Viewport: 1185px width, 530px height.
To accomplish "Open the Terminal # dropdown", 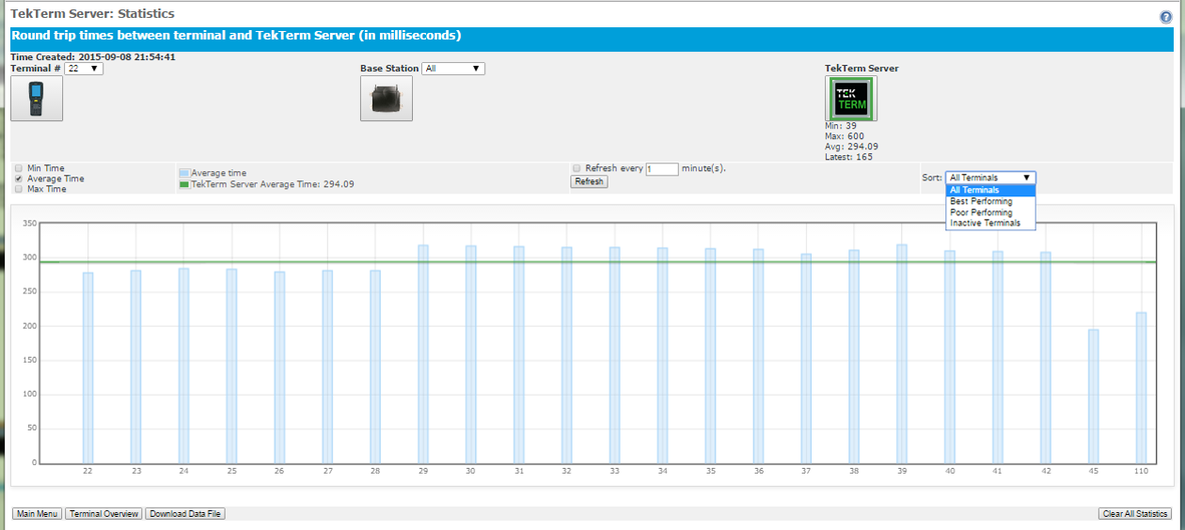I will click(84, 69).
